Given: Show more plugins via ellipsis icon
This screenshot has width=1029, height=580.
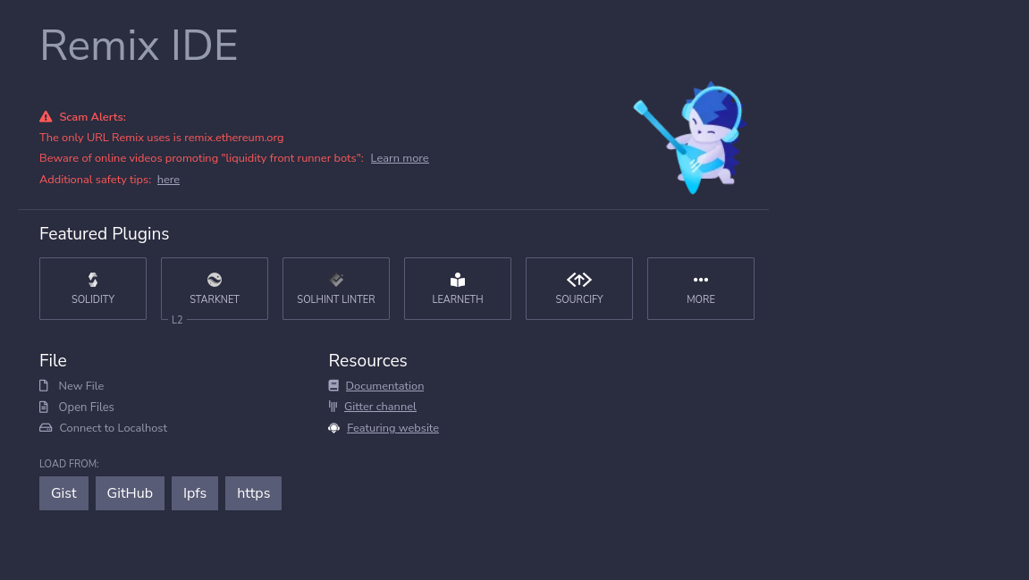Looking at the screenshot, I should pos(701,280).
